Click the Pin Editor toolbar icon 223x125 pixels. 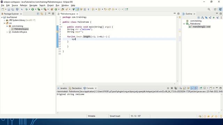pos(126,9)
